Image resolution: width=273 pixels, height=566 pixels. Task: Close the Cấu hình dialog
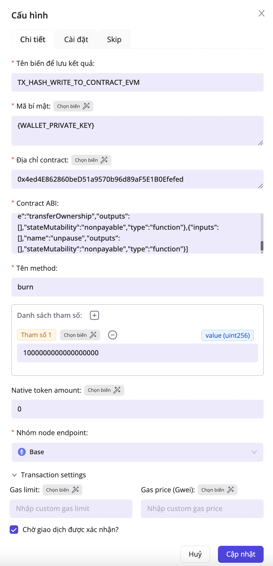click(x=262, y=13)
